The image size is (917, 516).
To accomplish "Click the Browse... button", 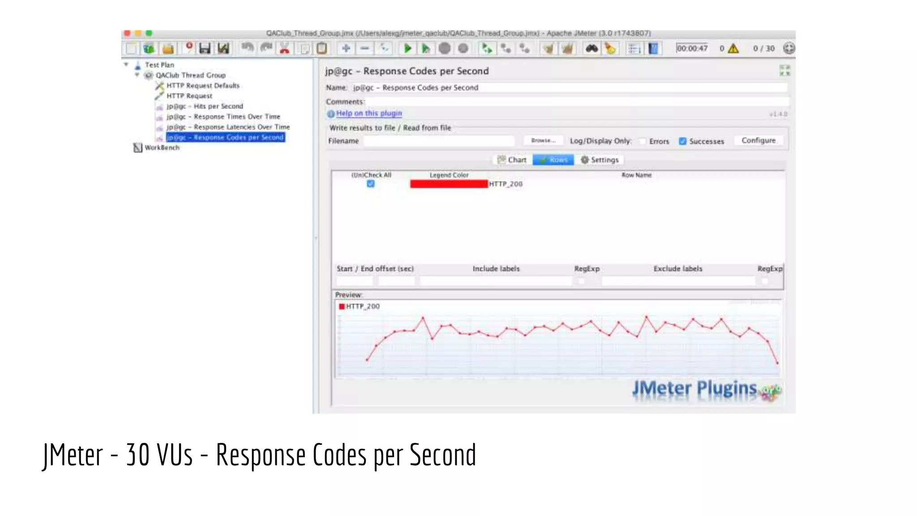I will tap(543, 141).
